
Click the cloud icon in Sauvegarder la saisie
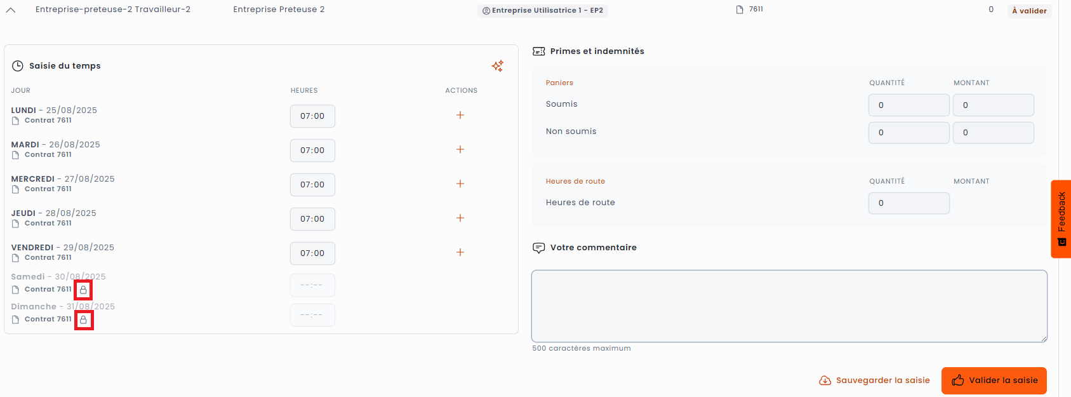(825, 380)
